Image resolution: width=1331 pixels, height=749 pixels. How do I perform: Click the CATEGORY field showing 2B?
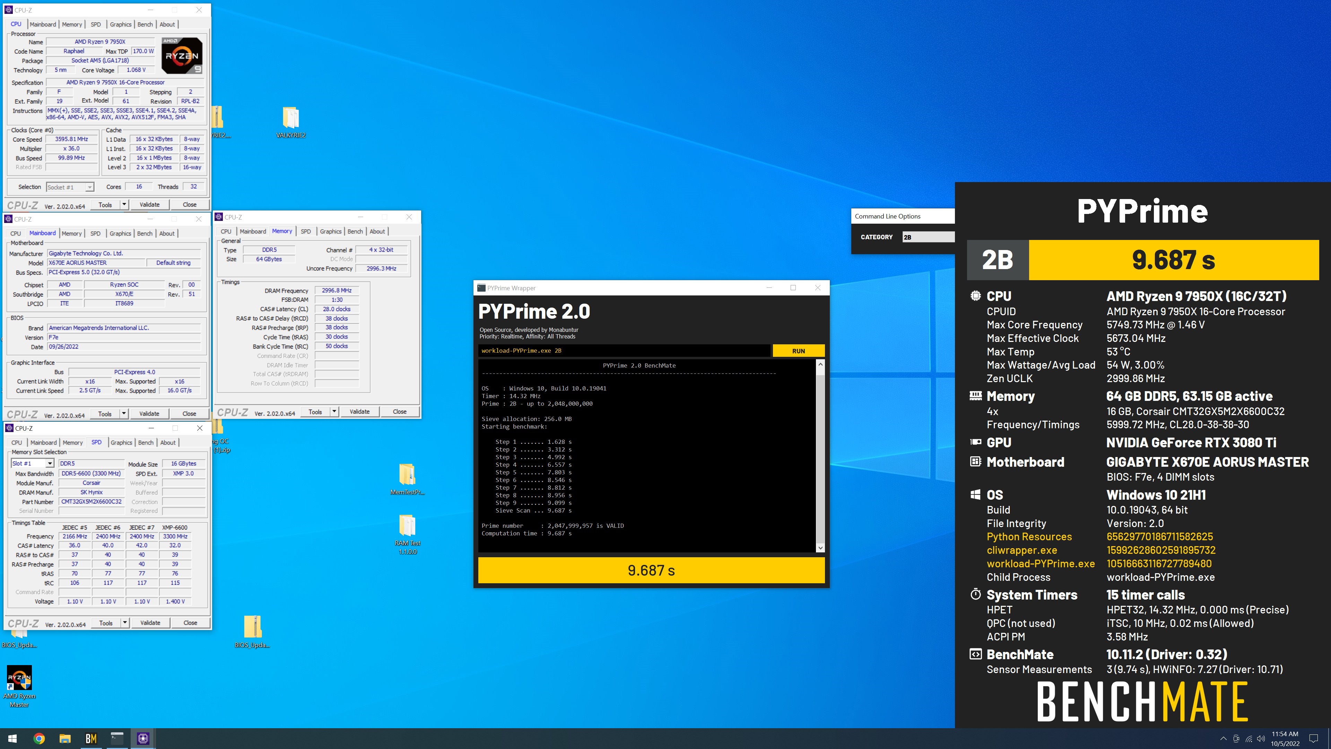pyautogui.click(x=928, y=237)
